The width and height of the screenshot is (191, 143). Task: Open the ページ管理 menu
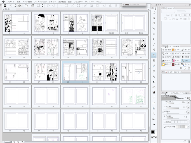[27, 2]
